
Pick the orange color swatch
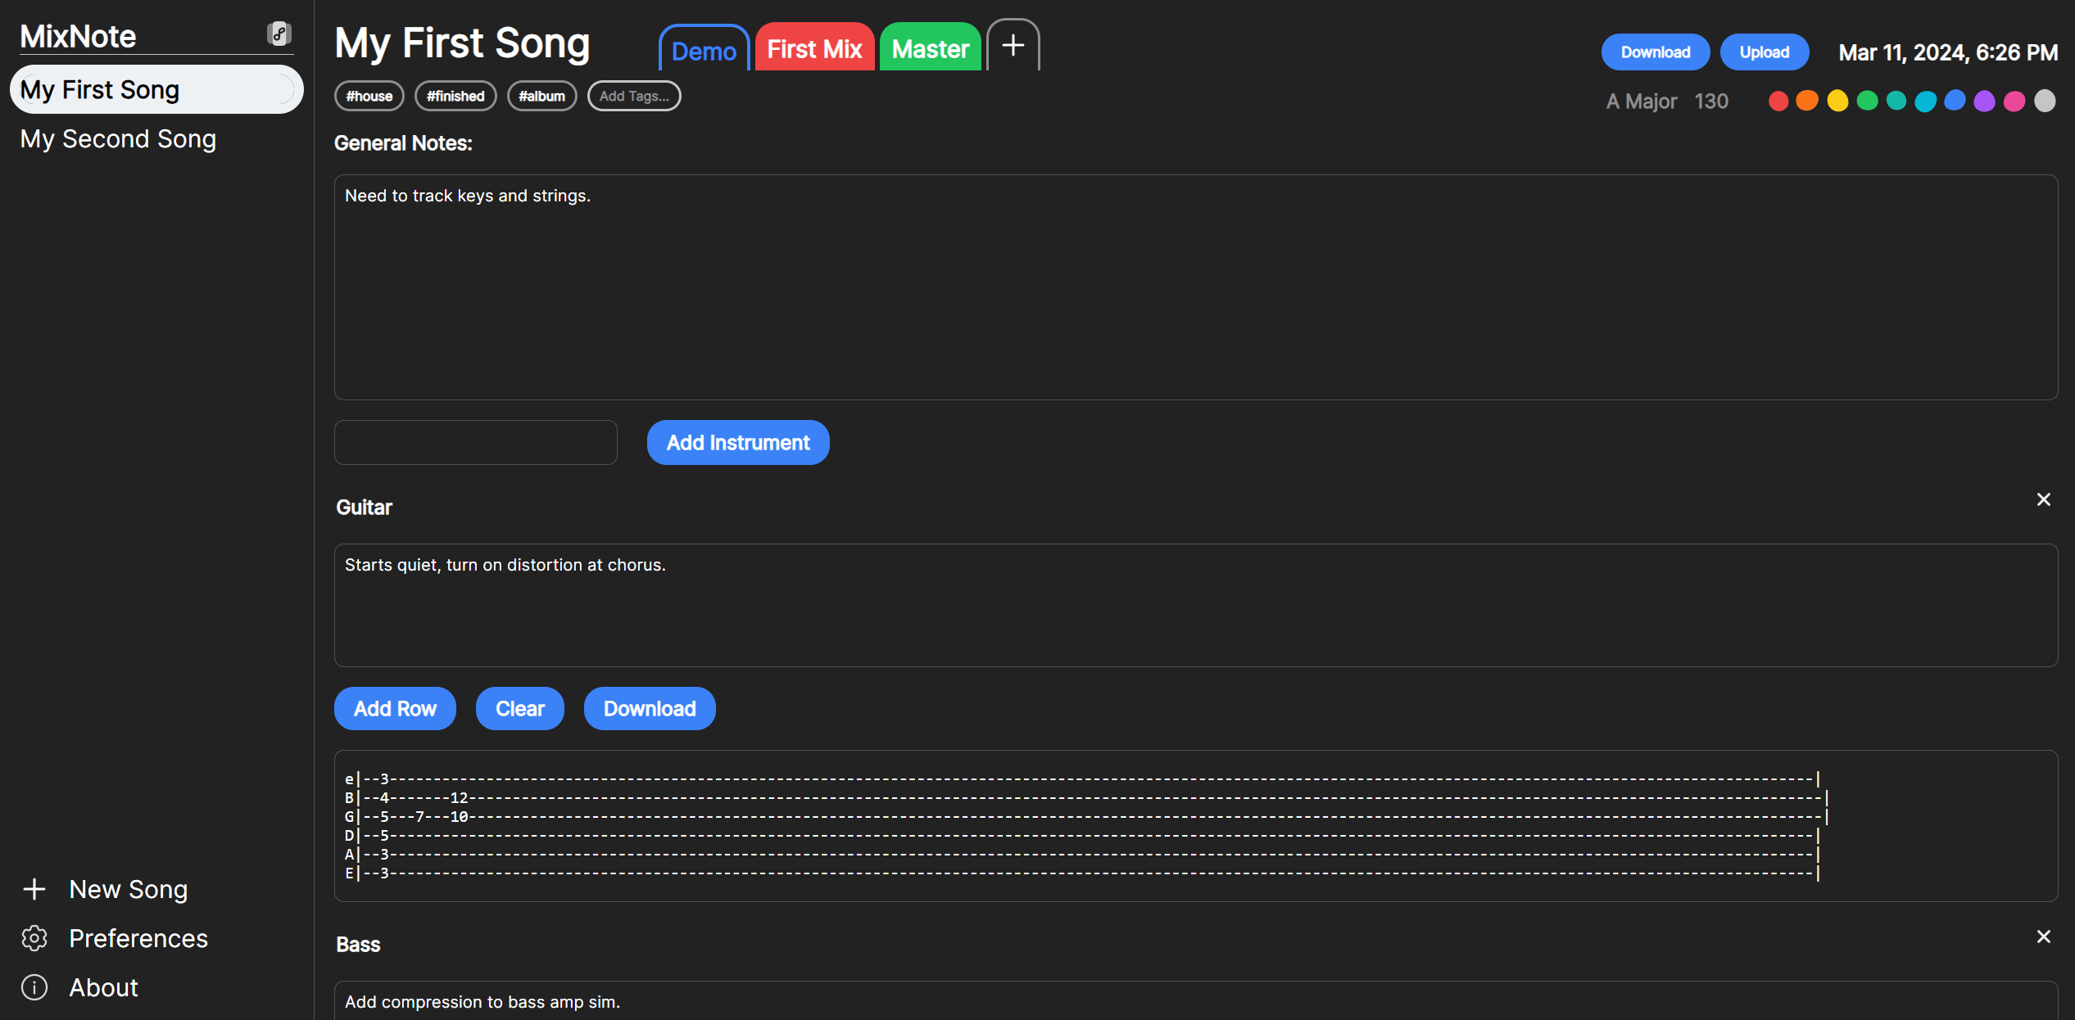point(1807,101)
